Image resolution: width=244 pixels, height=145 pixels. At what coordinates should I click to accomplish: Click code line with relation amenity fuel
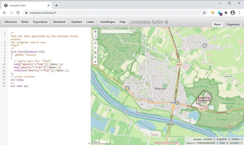pos(41,70)
